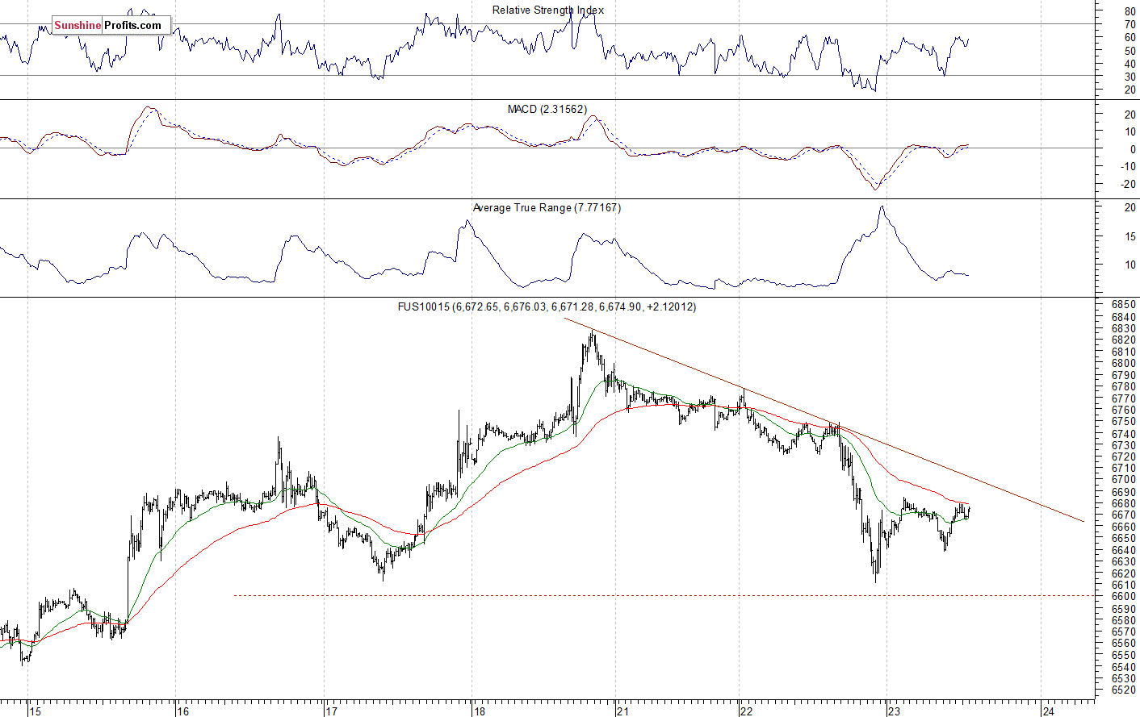Click the 80 level on RSI axis
The height and width of the screenshot is (717, 1140).
coord(1130,11)
